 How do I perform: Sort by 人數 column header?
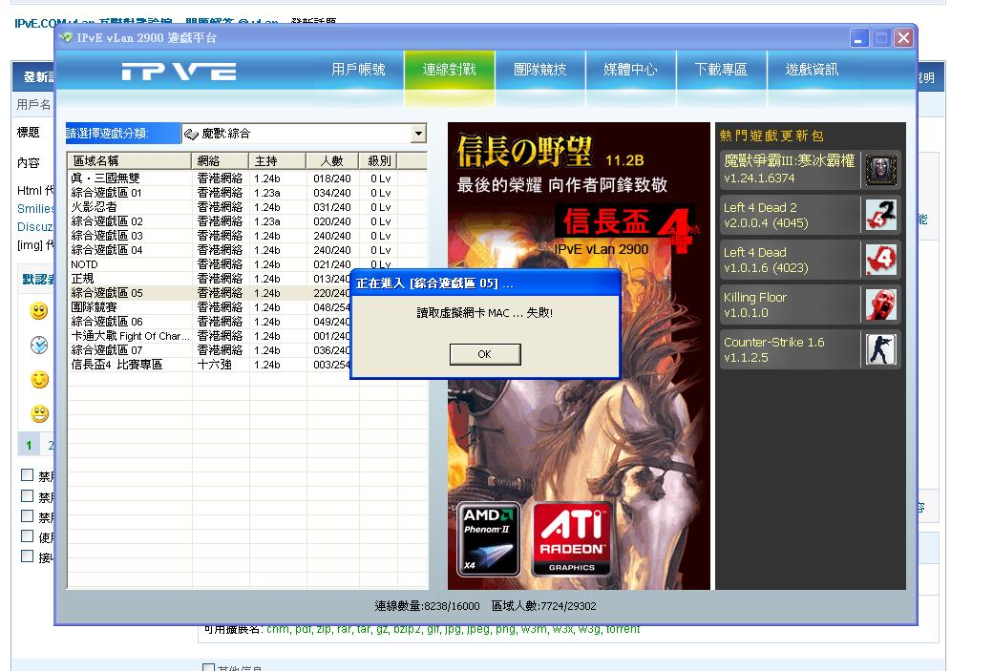tap(332, 160)
